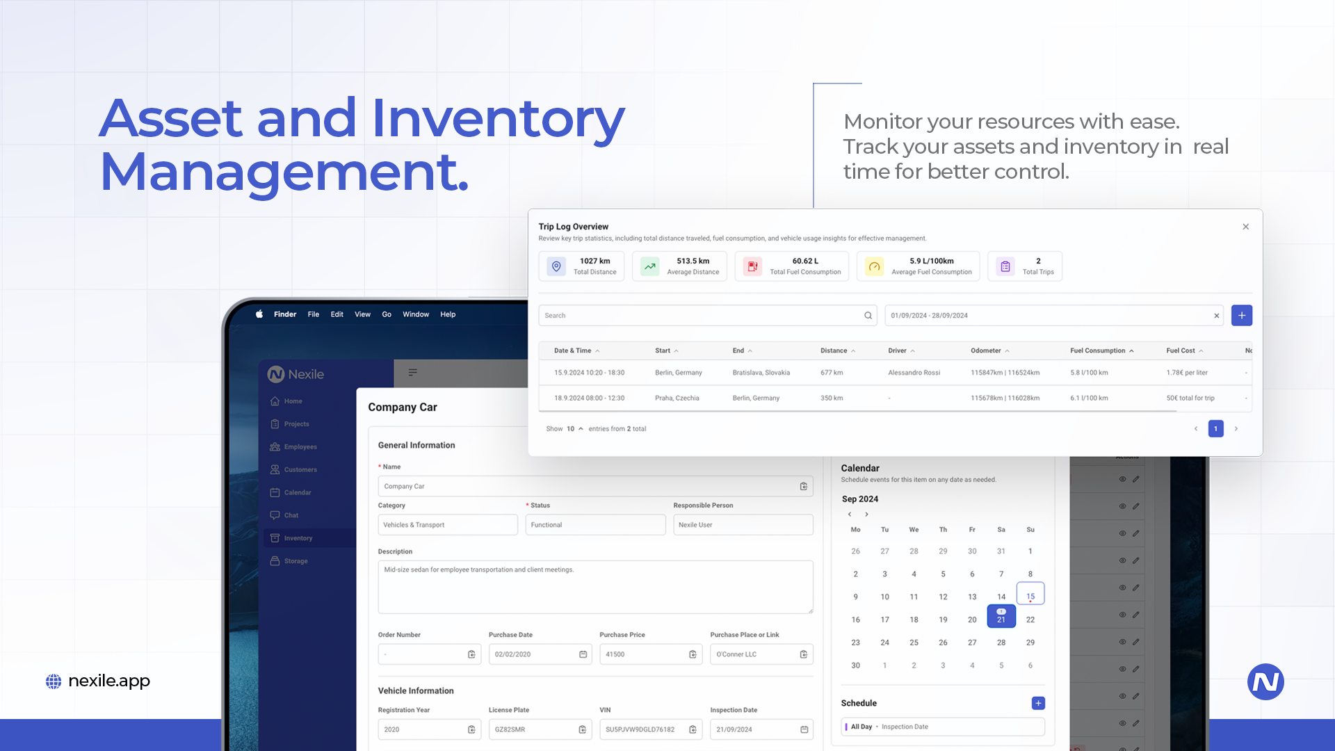This screenshot has height=751, width=1335.
Task: Toggle the sidebar hamburger menu icon
Action: (413, 373)
